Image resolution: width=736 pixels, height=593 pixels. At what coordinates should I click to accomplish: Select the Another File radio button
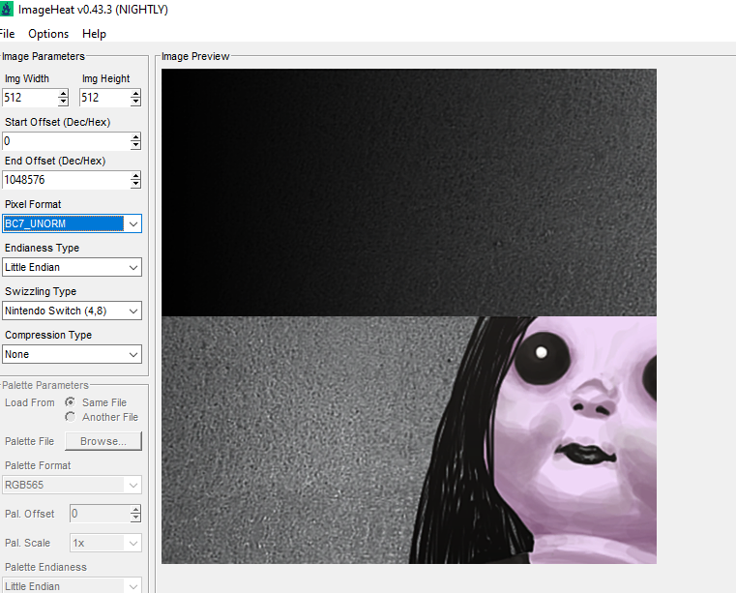(71, 417)
